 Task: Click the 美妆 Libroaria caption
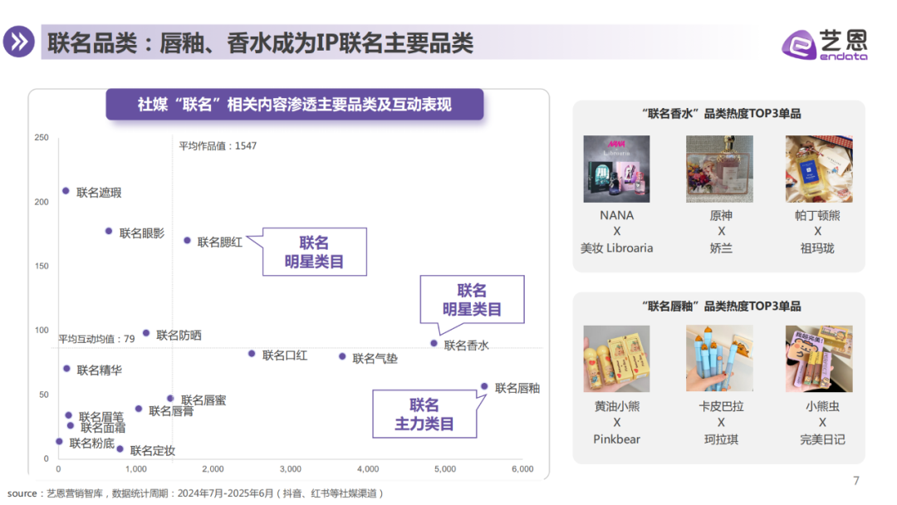pyautogui.click(x=616, y=248)
